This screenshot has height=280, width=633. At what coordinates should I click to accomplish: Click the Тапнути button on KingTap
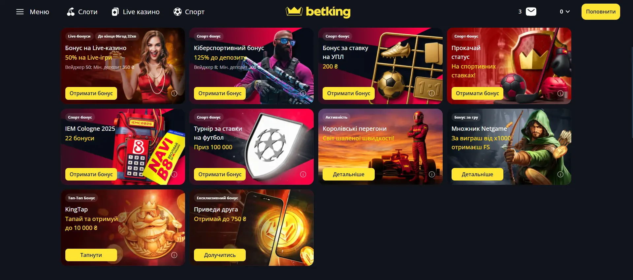click(x=91, y=255)
